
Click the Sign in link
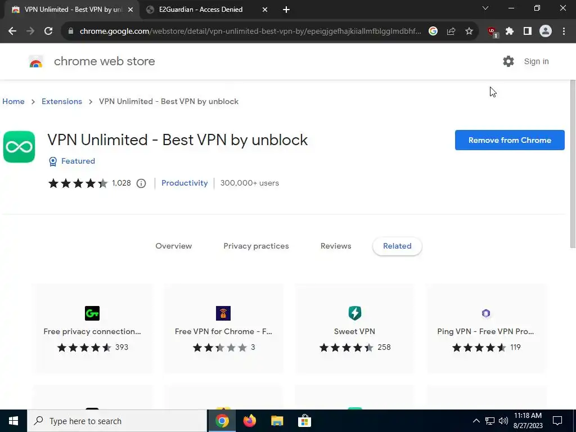click(x=536, y=61)
